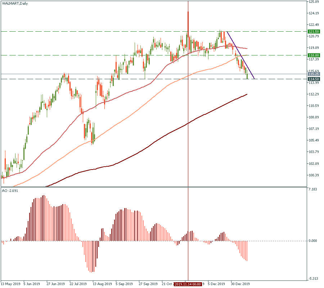Click the WALMART,Daily chart title label
This screenshot has height=288, width=324.
pyautogui.click(x=15, y=3)
